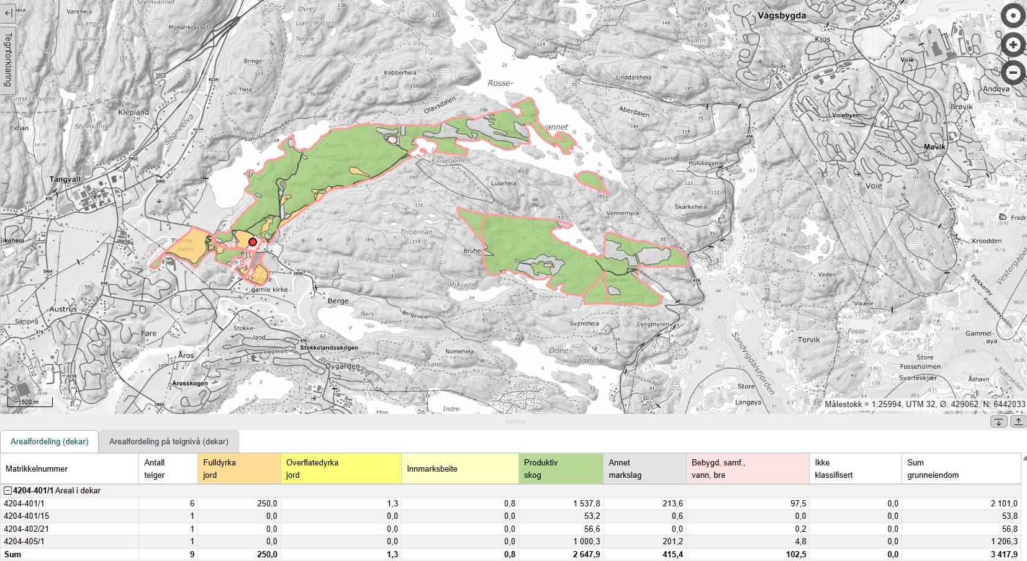The height and width of the screenshot is (561, 1027).
Task: Click the Overflatedyrka jord yellow column header
Action: pos(340,469)
